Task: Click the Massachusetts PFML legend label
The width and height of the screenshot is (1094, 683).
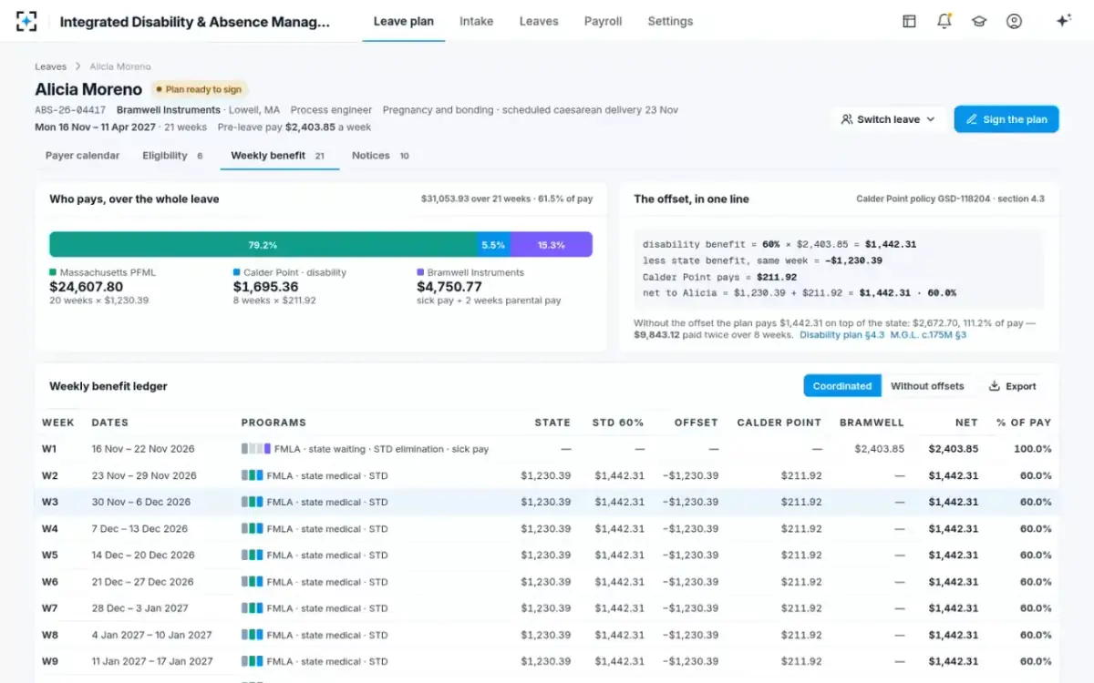Action: click(109, 272)
